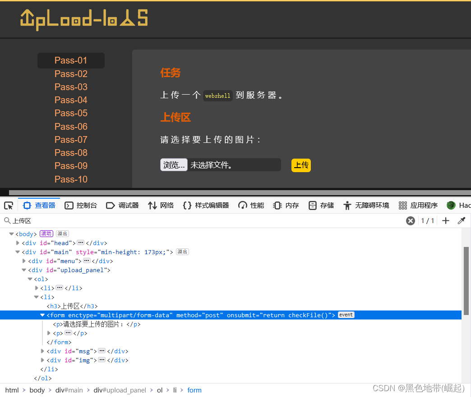The image size is (471, 397).
Task: Open the 应用程序 application tab
Action: (418, 205)
